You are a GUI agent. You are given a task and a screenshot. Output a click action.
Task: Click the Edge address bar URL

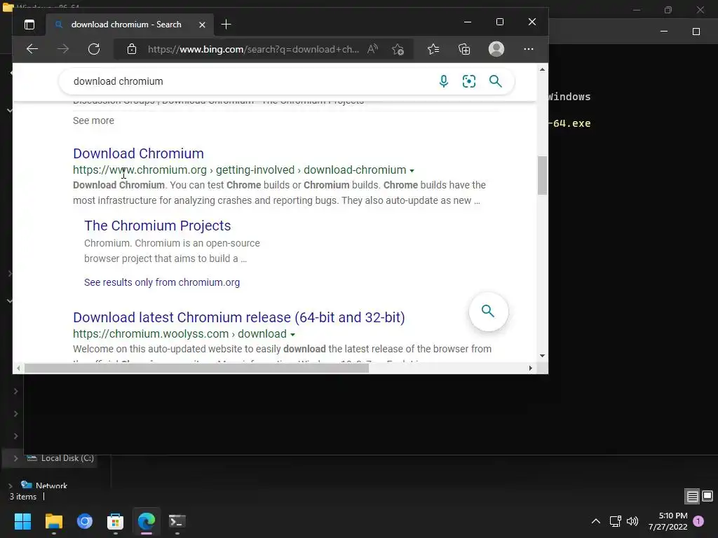tap(253, 49)
